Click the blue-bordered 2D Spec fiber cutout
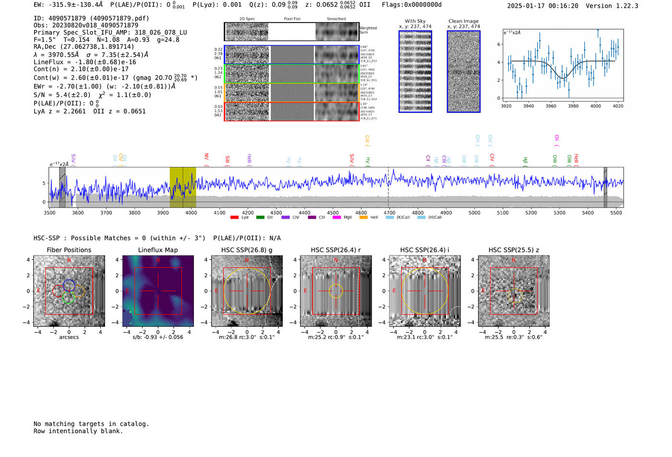This screenshot has width=672, height=457. (247, 55)
